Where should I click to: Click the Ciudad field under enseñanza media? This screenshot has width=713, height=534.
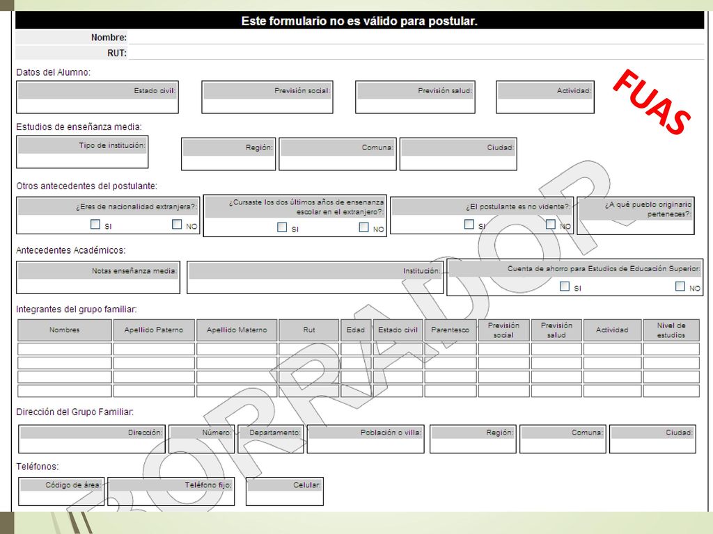click(x=458, y=154)
